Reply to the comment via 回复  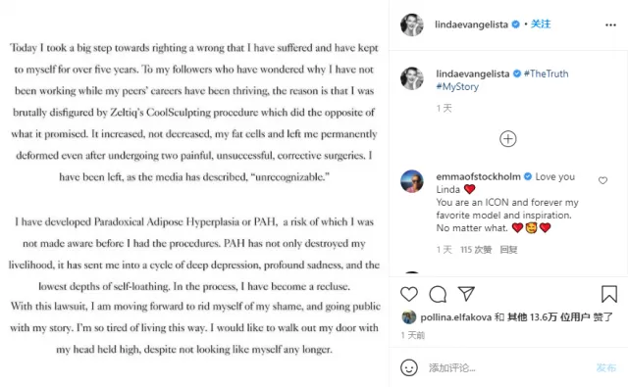508,250
